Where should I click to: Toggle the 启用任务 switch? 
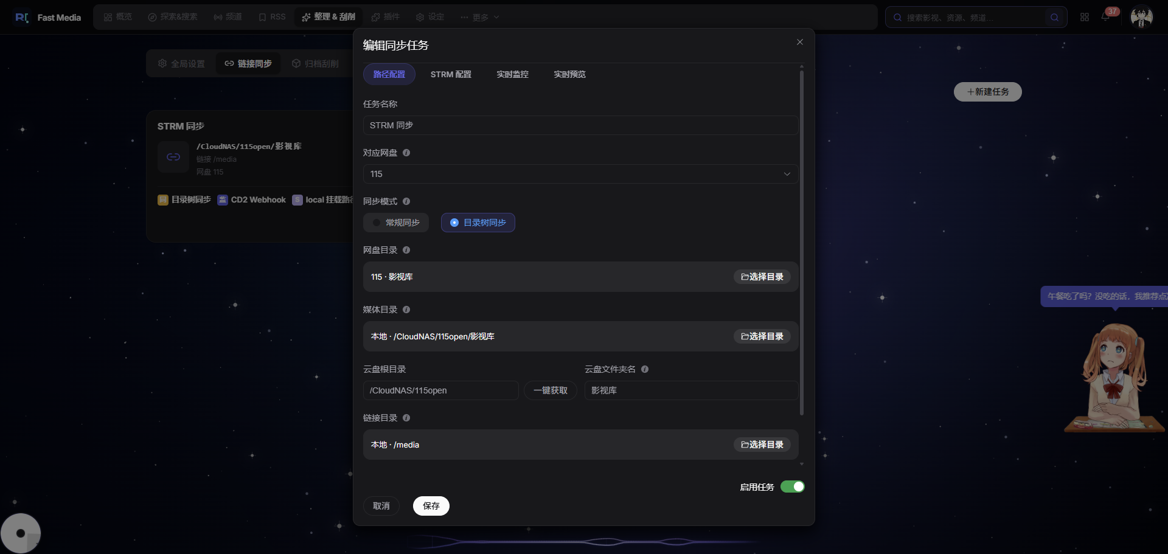pyautogui.click(x=793, y=486)
